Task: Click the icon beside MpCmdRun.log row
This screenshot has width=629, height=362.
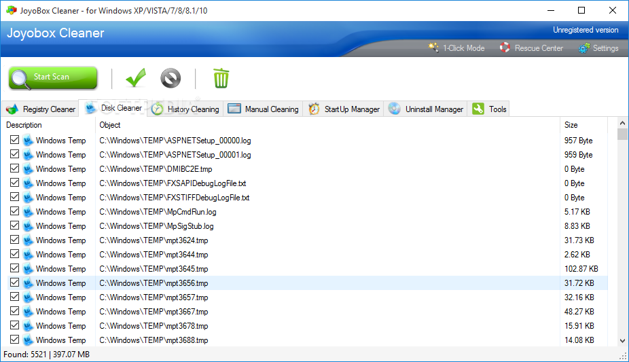Action: [28, 212]
